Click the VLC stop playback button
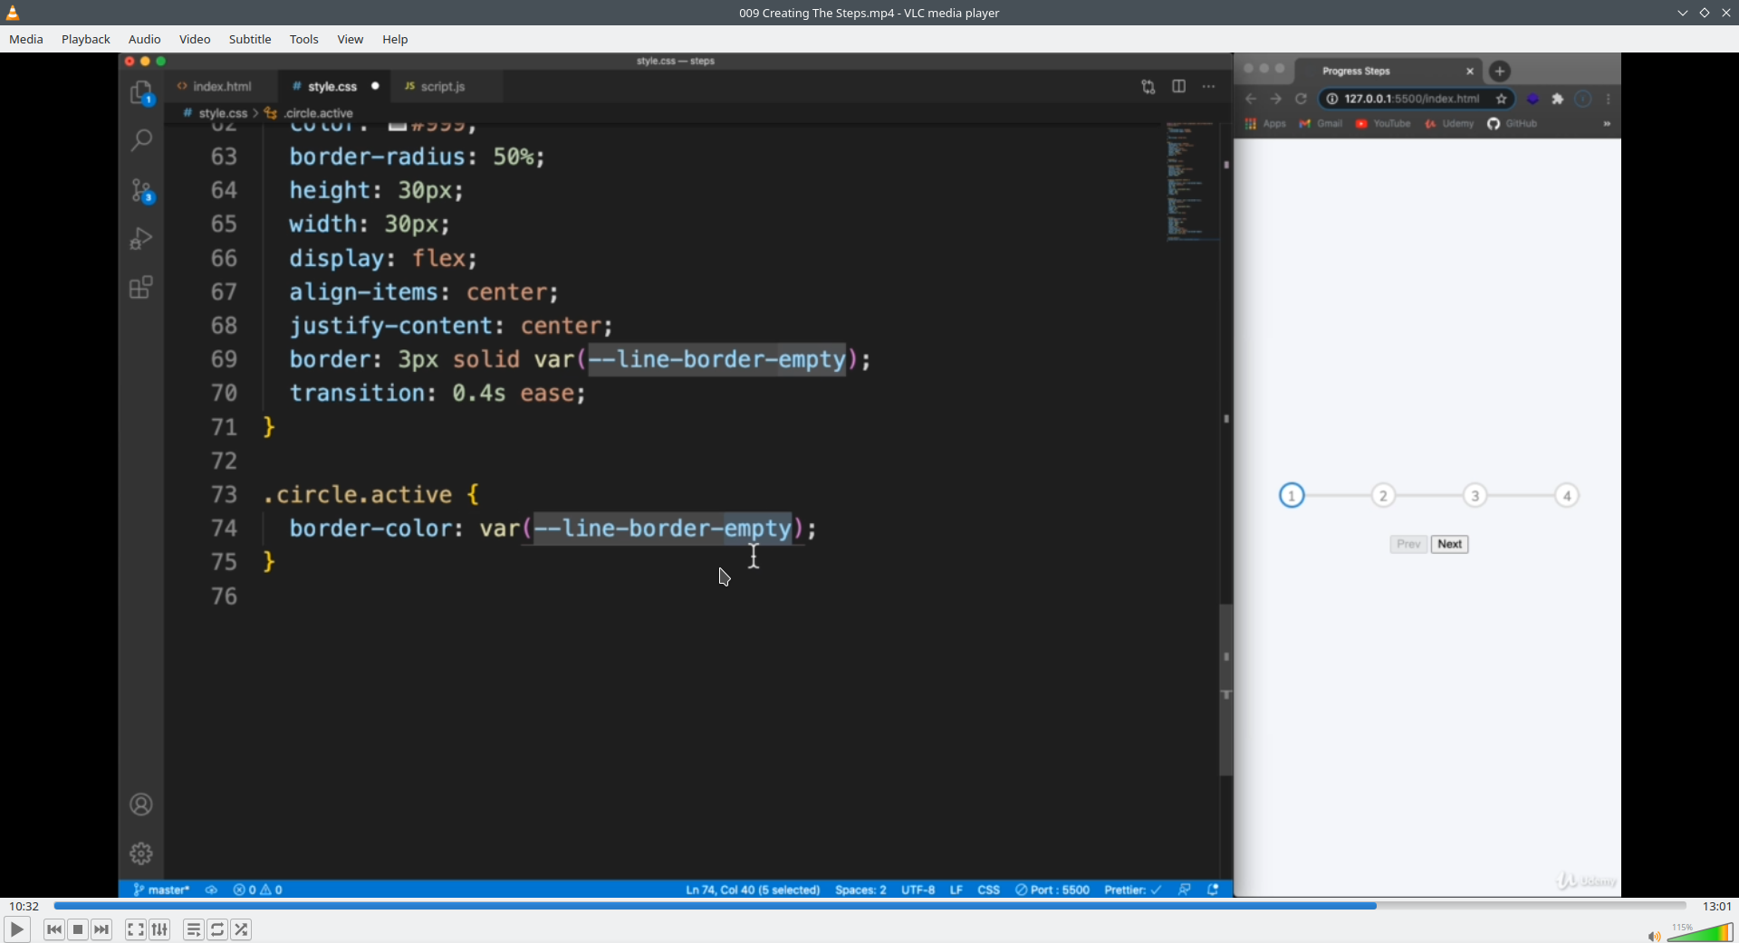The width and height of the screenshot is (1739, 943). [x=78, y=929]
